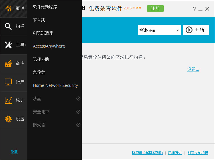The width and height of the screenshot is (215, 160).
Task: Open 浏览器清理 menu entry
Action: 43,33
